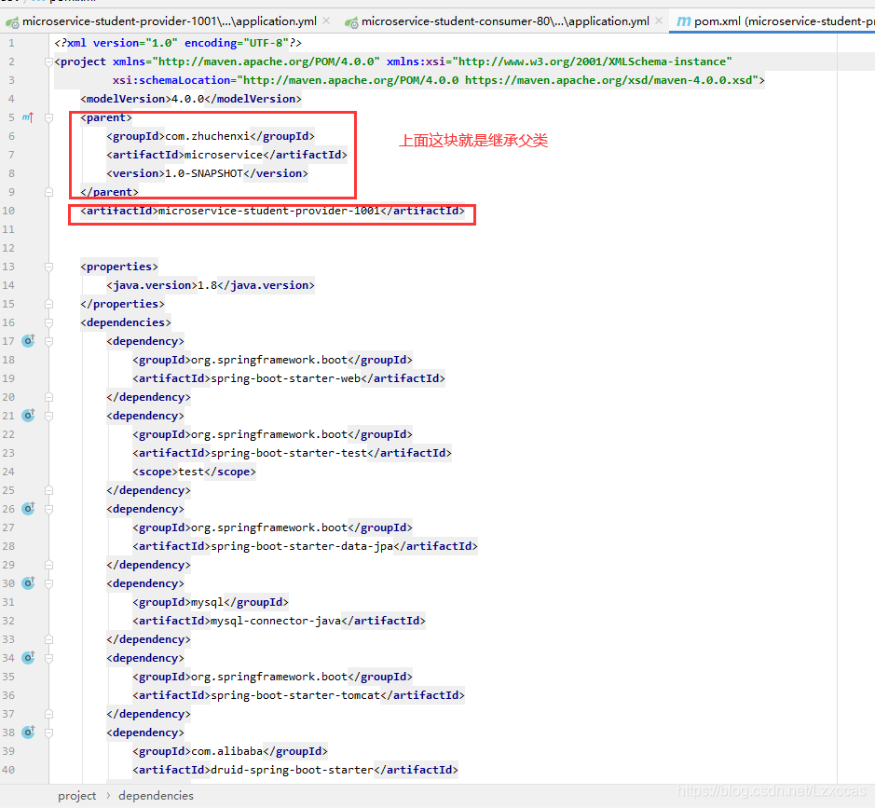The width and height of the screenshot is (875, 808).
Task: Click artifactId druid-spring-boot-starter
Action: pos(292,770)
